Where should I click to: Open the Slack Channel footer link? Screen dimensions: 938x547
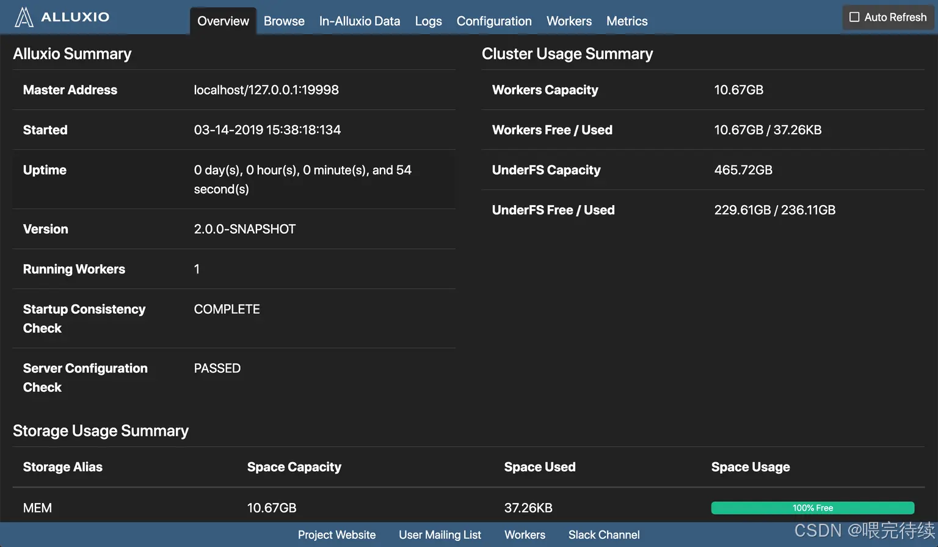pyautogui.click(x=604, y=535)
